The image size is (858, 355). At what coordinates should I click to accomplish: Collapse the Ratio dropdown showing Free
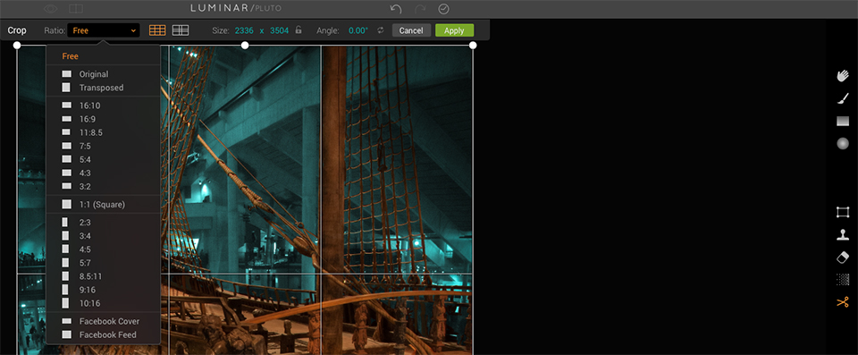tap(103, 30)
